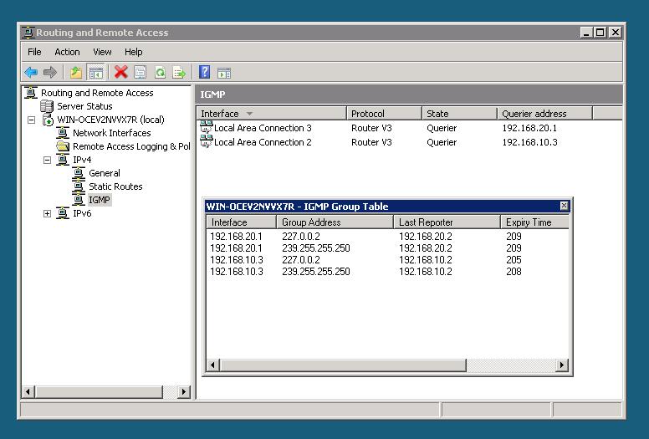The height and width of the screenshot is (439, 649).
Task: Click the IPv4 node icon
Action: pyautogui.click(x=63, y=160)
